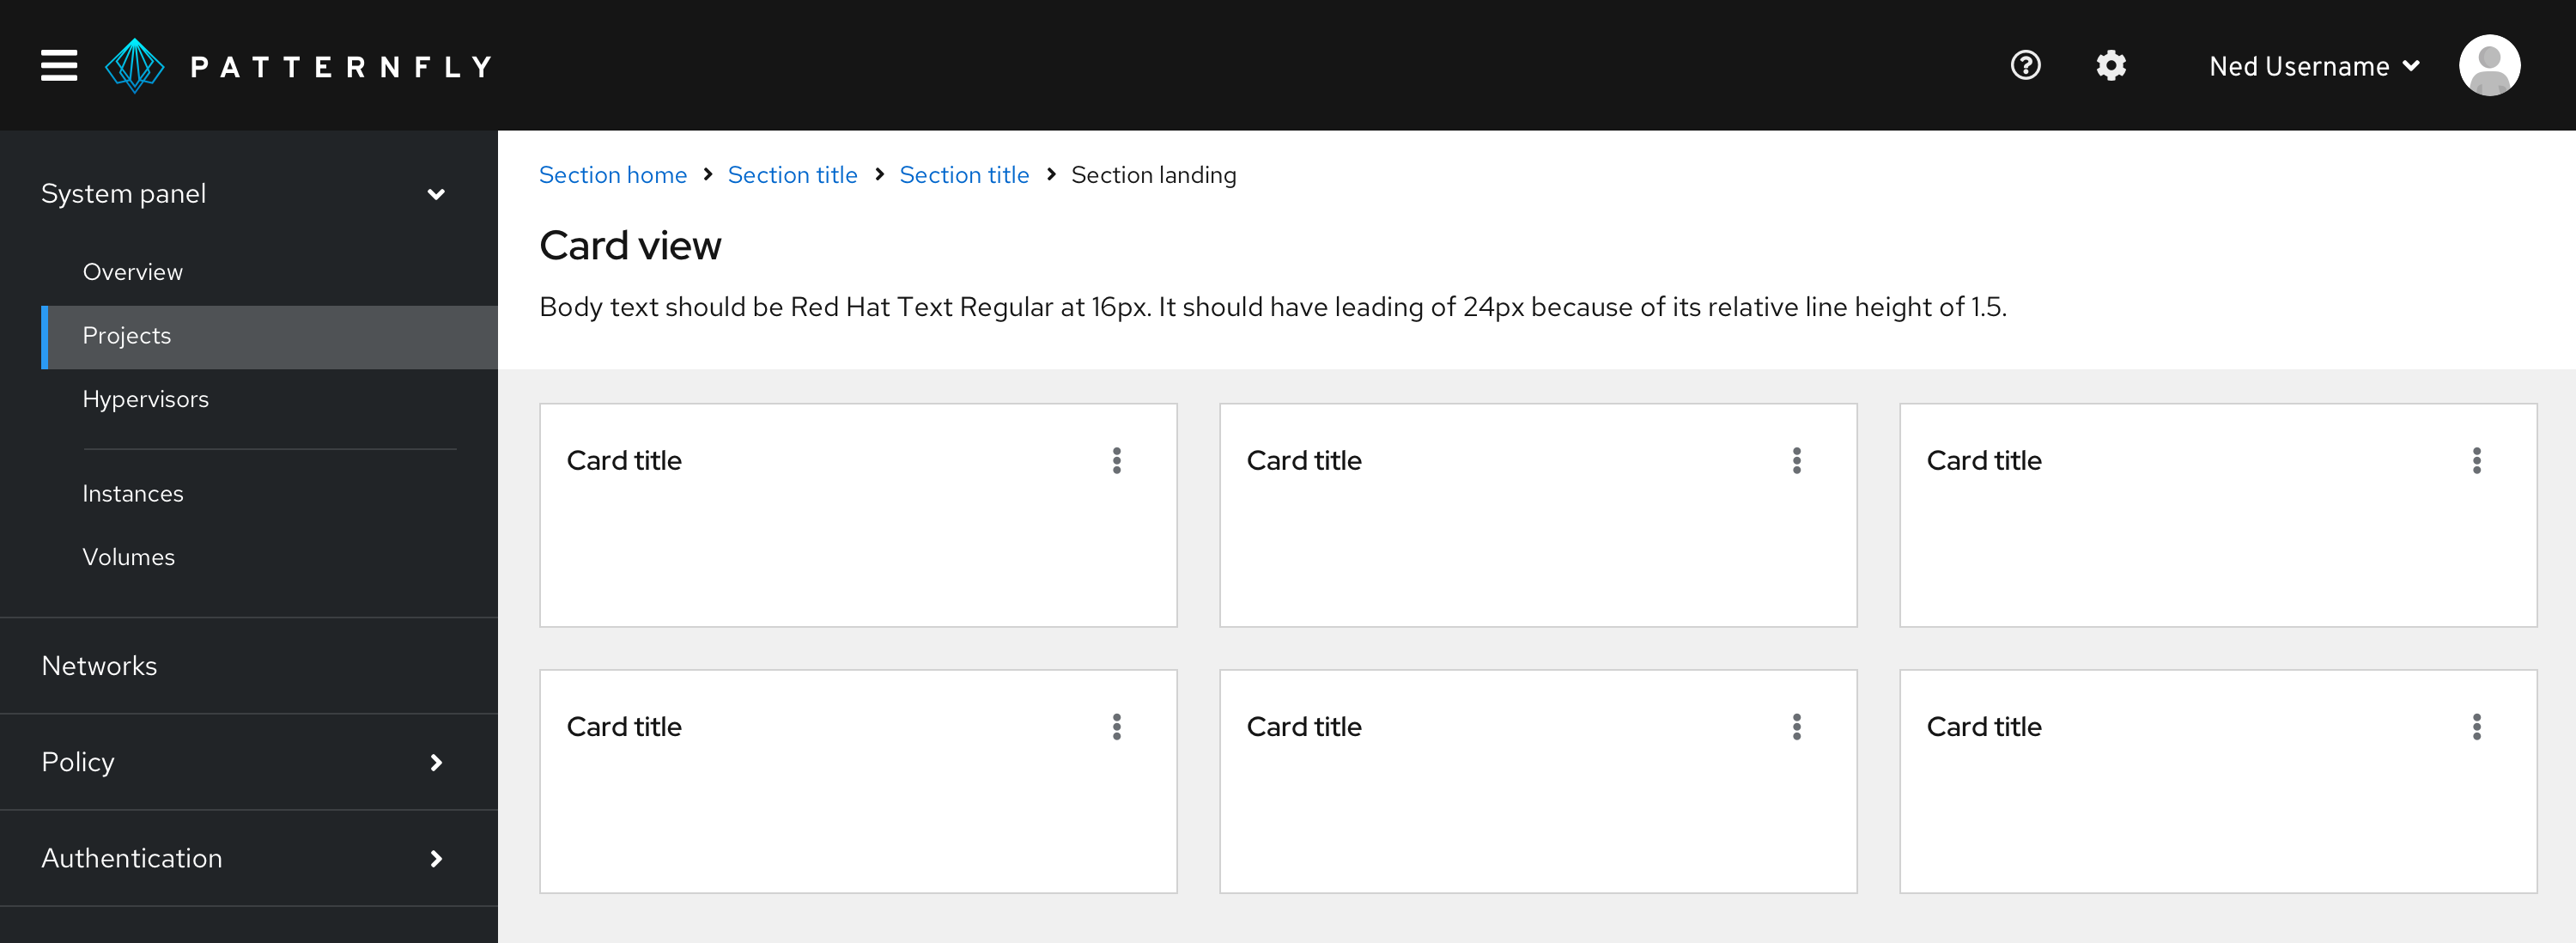Click the first Section title breadcrumb link
Viewport: 2576px width, 943px height.
[x=792, y=174]
